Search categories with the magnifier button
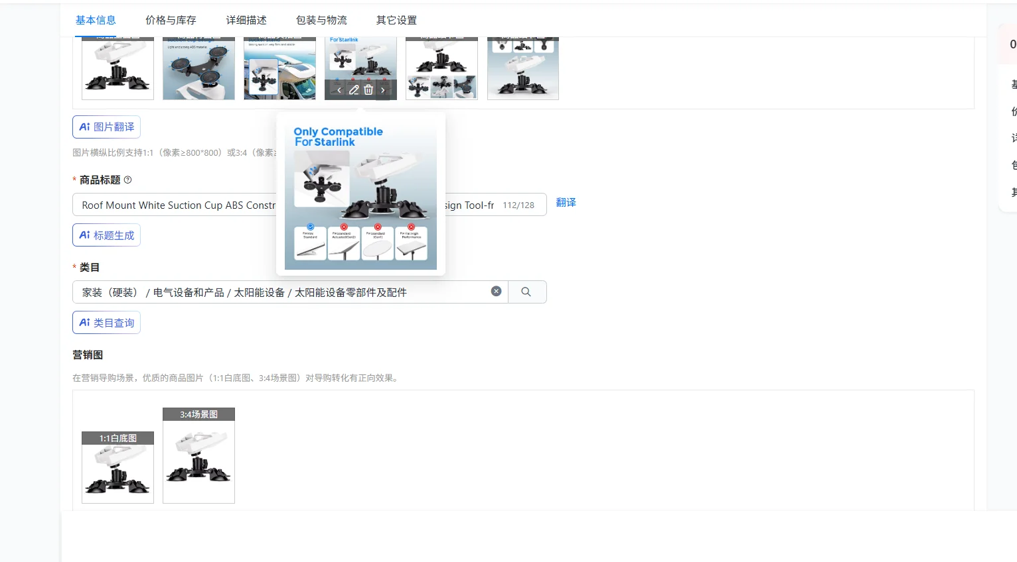The image size is (1017, 562). tap(526, 292)
